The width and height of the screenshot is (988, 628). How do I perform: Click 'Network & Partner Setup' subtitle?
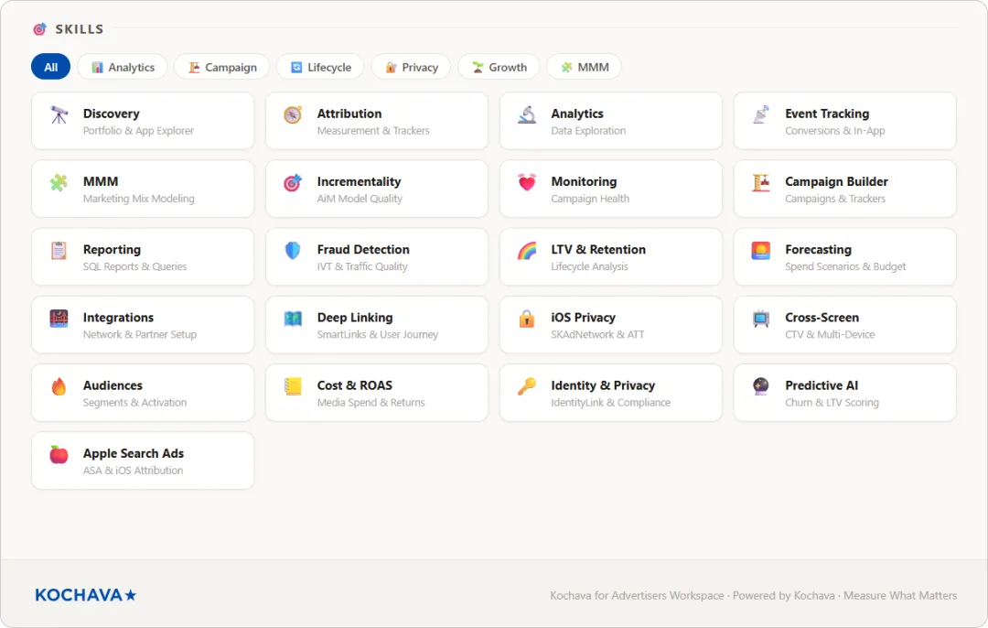(140, 335)
